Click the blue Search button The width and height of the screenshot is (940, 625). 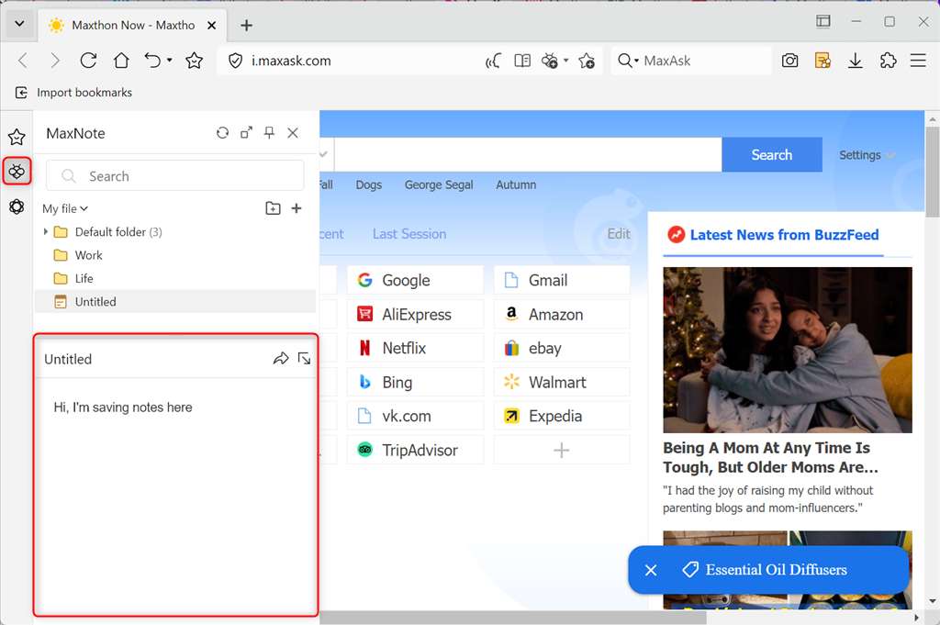click(x=771, y=154)
